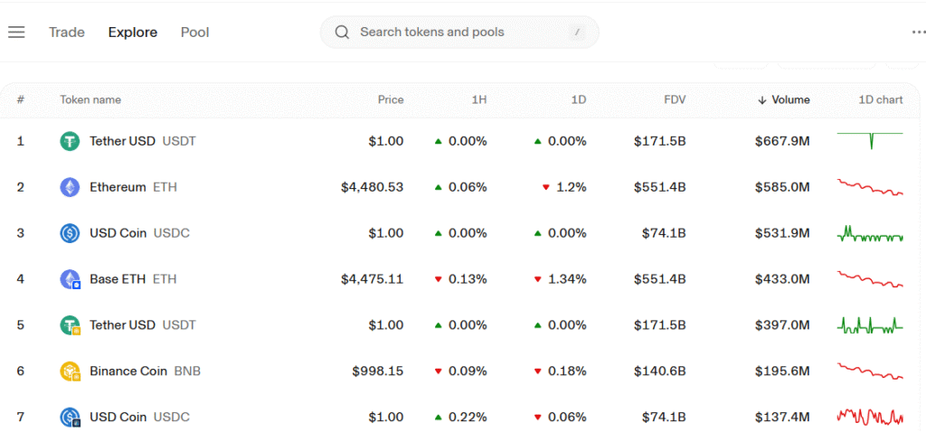
Task: Sort tokens by Price column header
Action: [391, 99]
